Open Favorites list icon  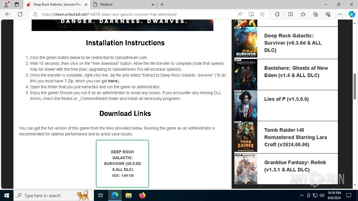(x=303, y=14)
